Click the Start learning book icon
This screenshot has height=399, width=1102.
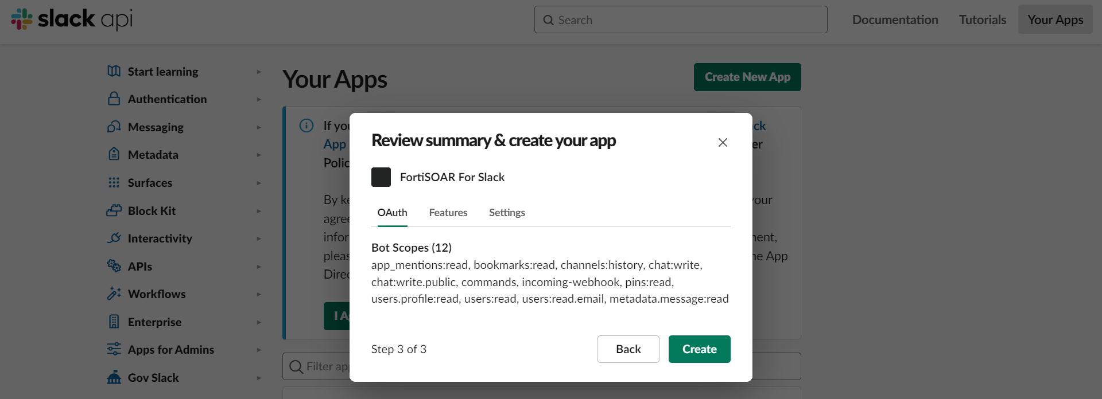point(114,71)
